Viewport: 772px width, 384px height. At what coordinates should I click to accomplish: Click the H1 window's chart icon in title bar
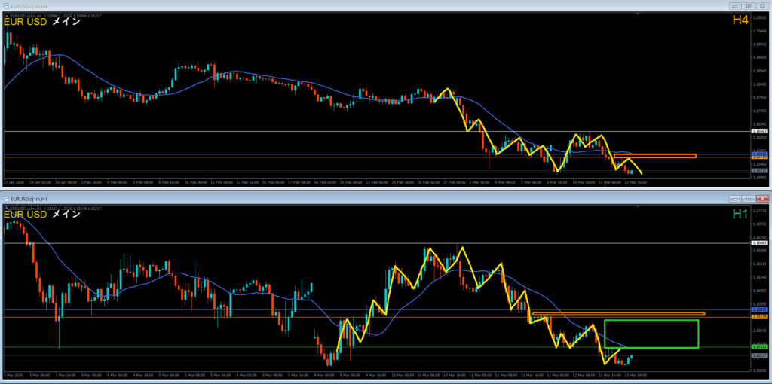click(x=7, y=198)
